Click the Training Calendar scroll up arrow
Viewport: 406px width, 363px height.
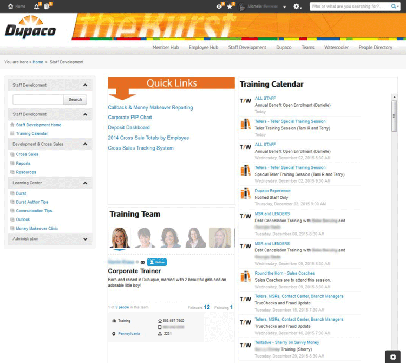(394, 97)
